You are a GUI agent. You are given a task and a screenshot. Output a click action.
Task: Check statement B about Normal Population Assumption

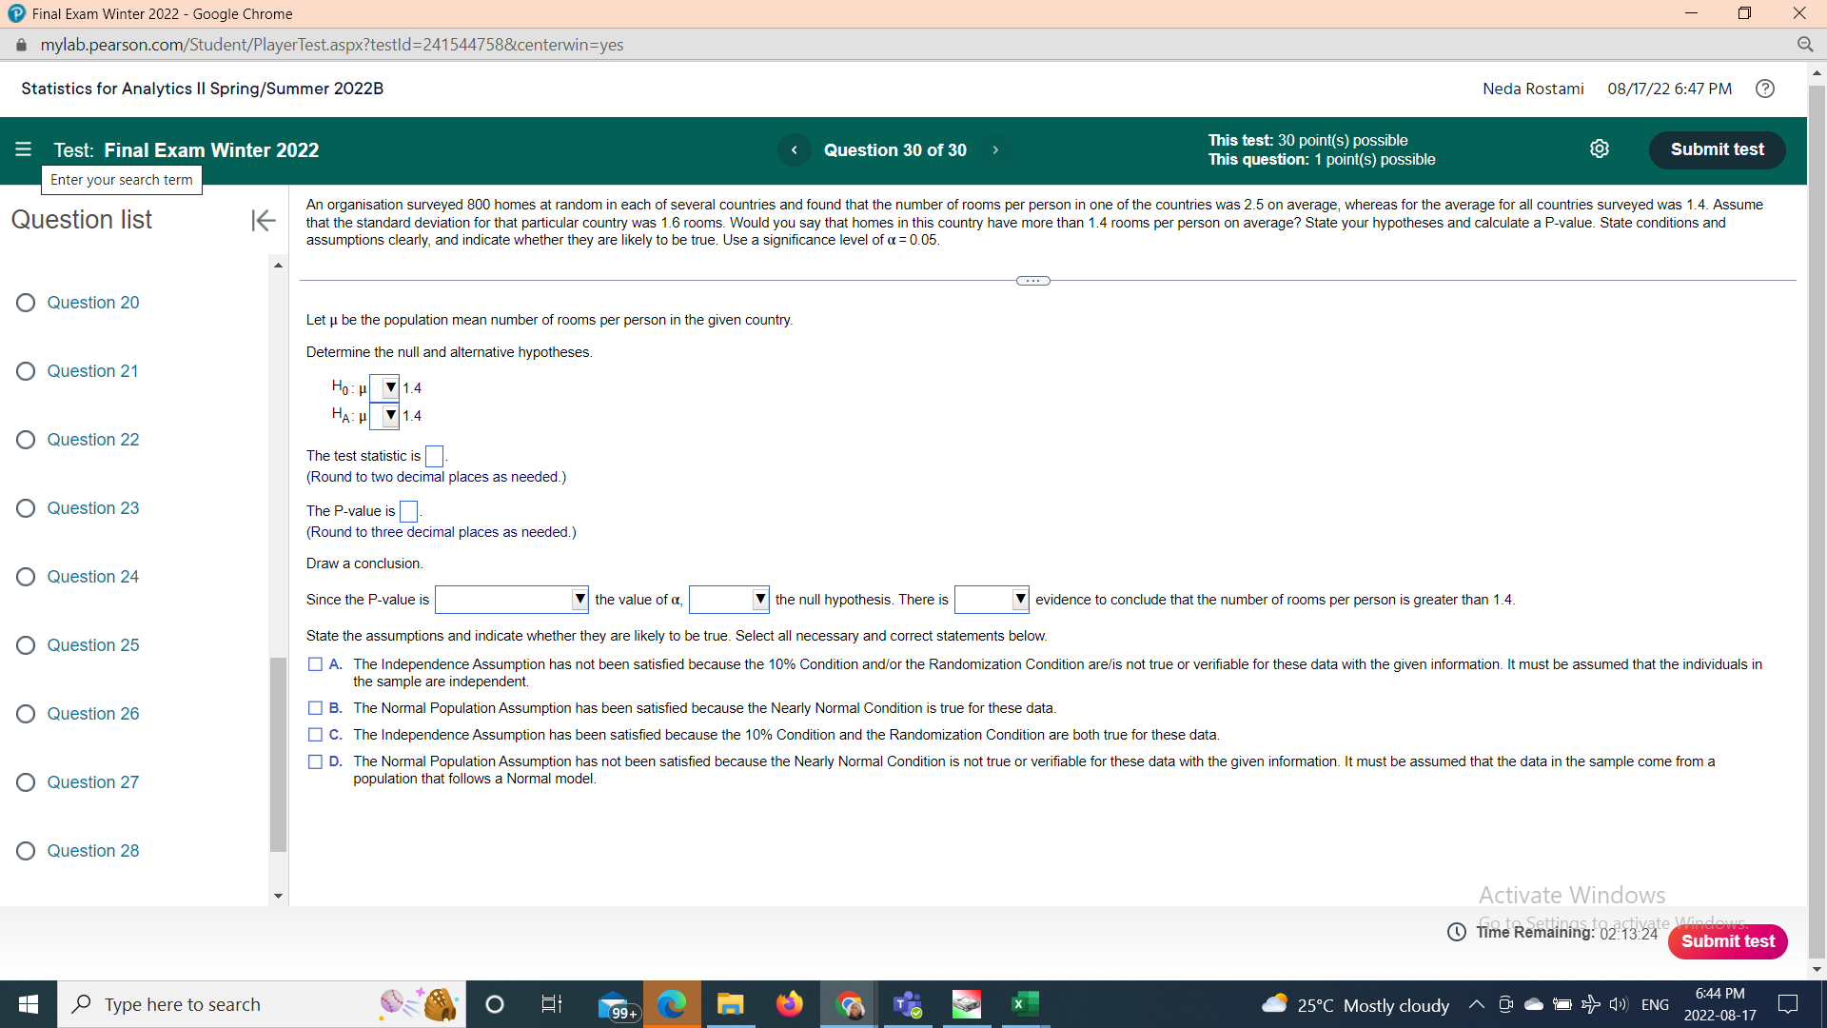click(315, 707)
